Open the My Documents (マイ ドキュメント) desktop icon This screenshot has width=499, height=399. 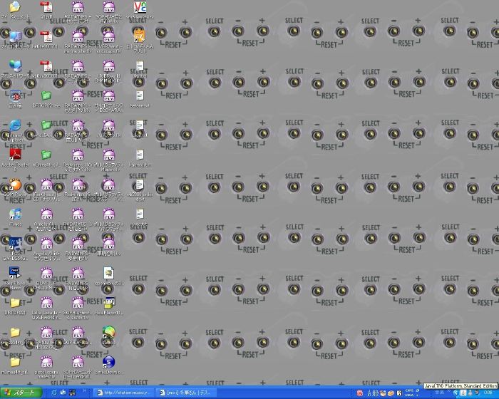pos(15,6)
